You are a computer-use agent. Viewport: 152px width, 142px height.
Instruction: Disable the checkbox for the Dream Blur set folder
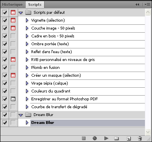coord(5,115)
